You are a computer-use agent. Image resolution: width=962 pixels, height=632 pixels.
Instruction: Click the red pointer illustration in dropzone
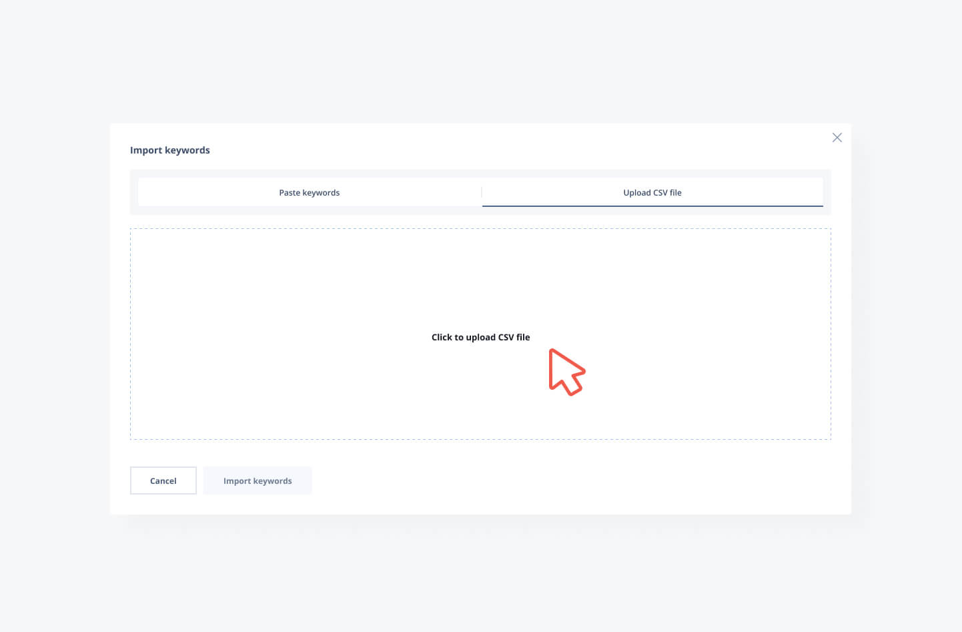tap(565, 372)
